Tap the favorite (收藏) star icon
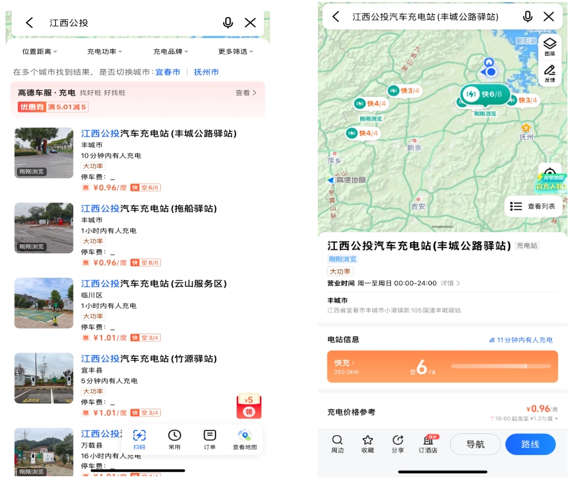Screen dimensions: 577x481 coord(368,443)
